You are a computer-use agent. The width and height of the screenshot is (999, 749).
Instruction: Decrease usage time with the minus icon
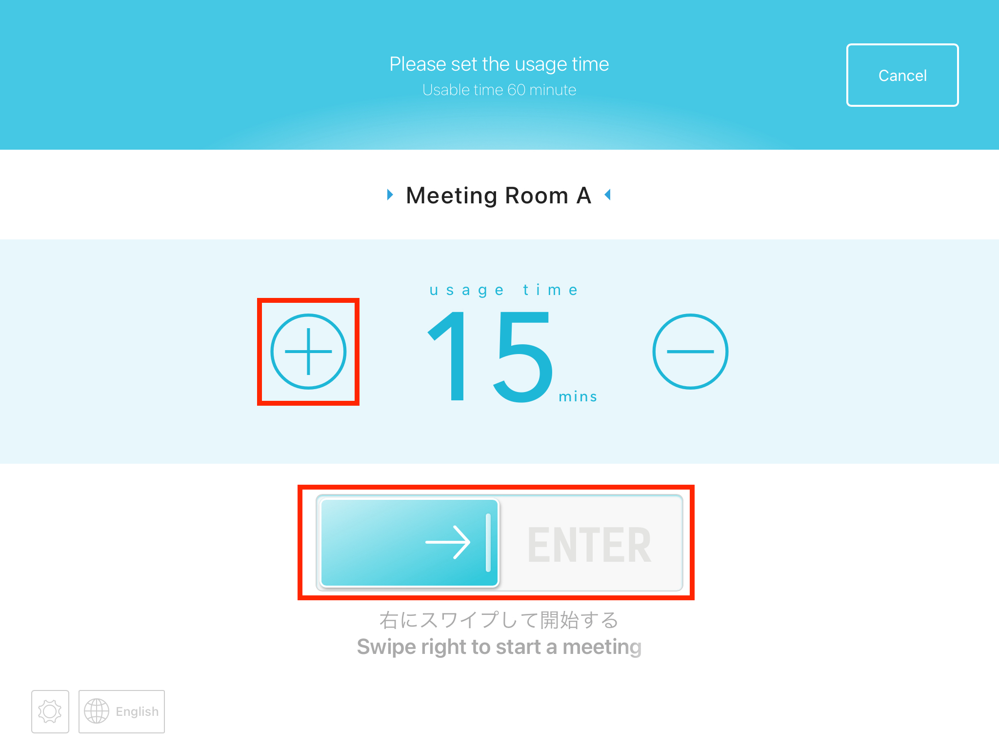(690, 352)
